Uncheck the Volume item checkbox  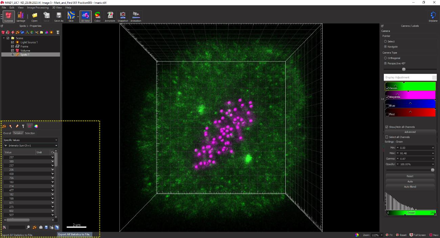pos(13,51)
